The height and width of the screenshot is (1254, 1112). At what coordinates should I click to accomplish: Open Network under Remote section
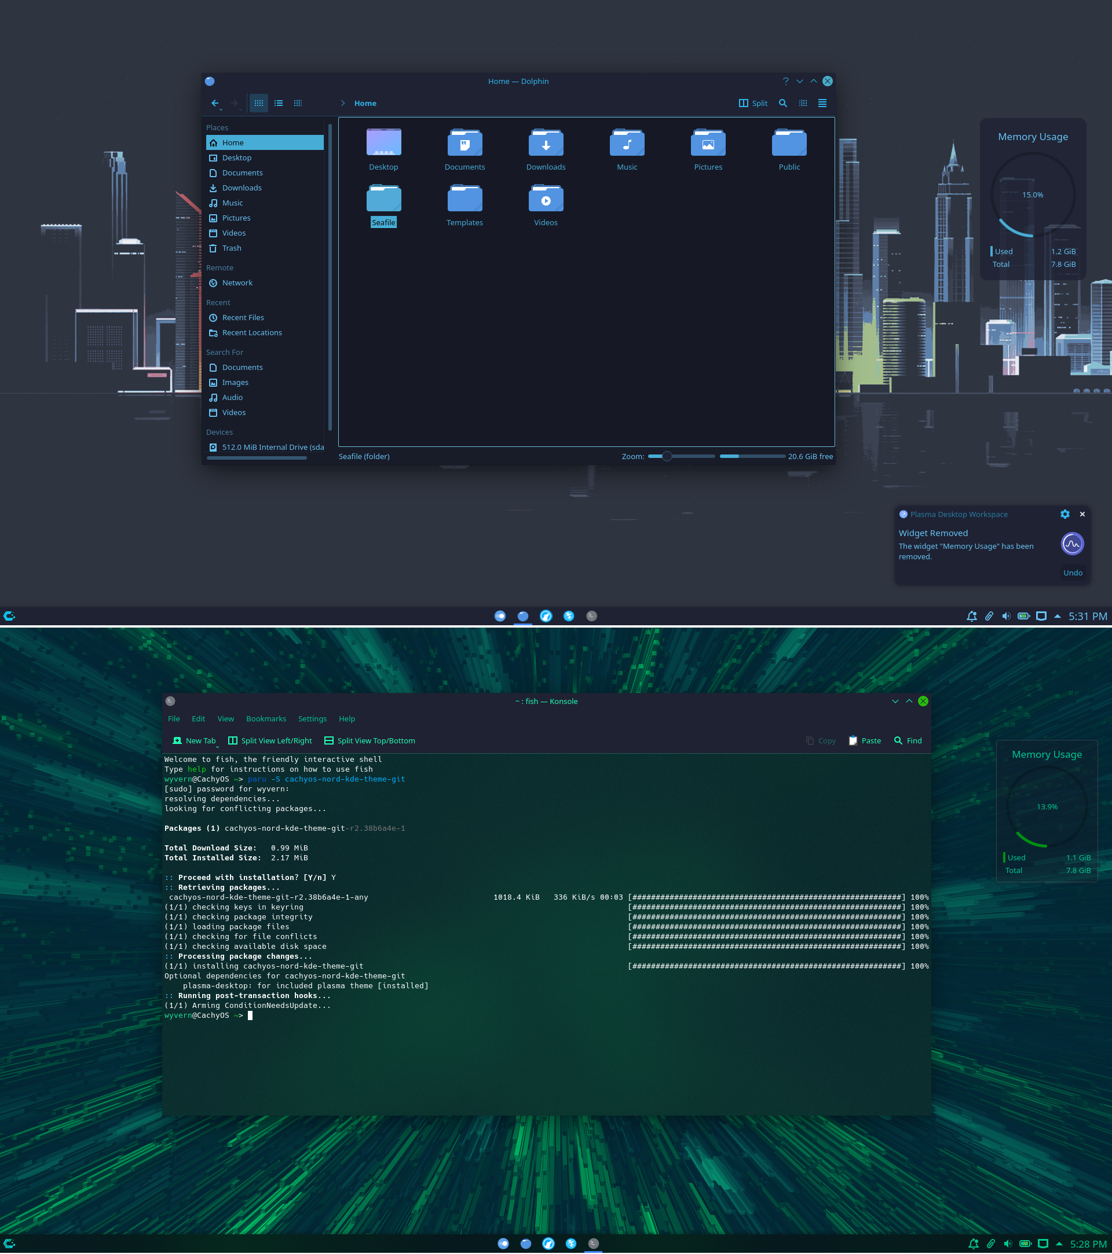(x=237, y=283)
